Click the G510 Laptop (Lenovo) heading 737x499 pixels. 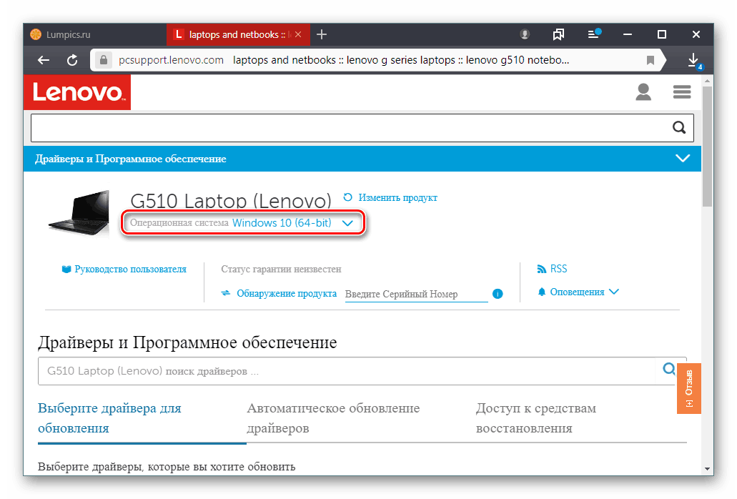click(x=231, y=200)
